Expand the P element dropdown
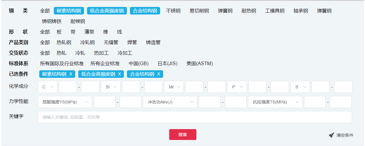The height and width of the screenshot is (146, 365). [237, 87]
